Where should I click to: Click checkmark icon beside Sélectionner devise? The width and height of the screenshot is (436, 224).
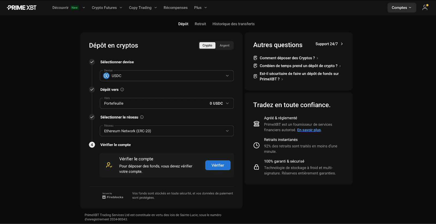click(92, 62)
